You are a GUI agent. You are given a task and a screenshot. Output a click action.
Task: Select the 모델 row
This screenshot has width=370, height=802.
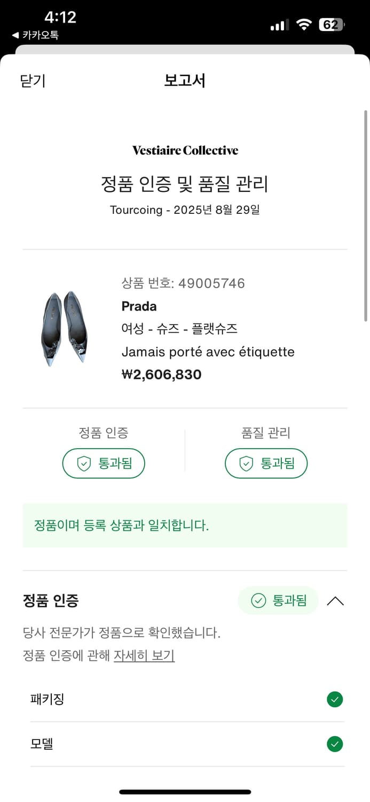pyautogui.click(x=185, y=744)
